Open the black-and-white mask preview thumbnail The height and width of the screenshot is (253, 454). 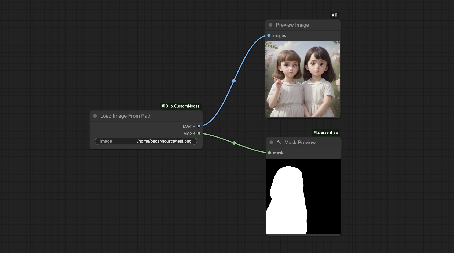click(303, 196)
